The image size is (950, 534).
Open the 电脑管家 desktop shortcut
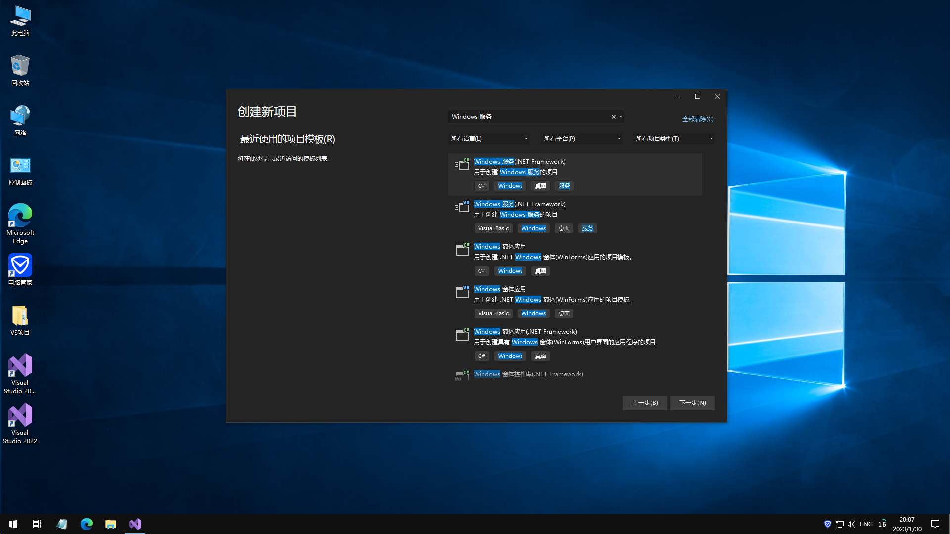20,270
